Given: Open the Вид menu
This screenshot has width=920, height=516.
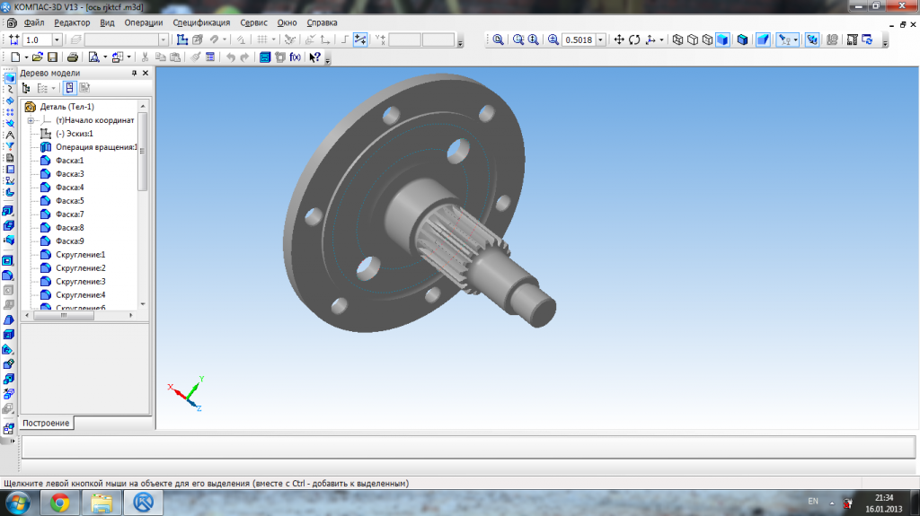Looking at the screenshot, I should coord(108,22).
